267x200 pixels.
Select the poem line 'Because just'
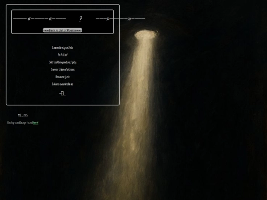[x=62, y=77]
